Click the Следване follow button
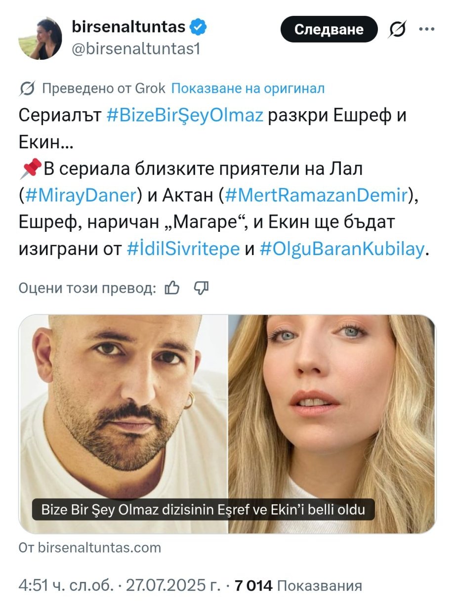Image resolution: width=455 pixels, height=610 pixels. point(329,30)
